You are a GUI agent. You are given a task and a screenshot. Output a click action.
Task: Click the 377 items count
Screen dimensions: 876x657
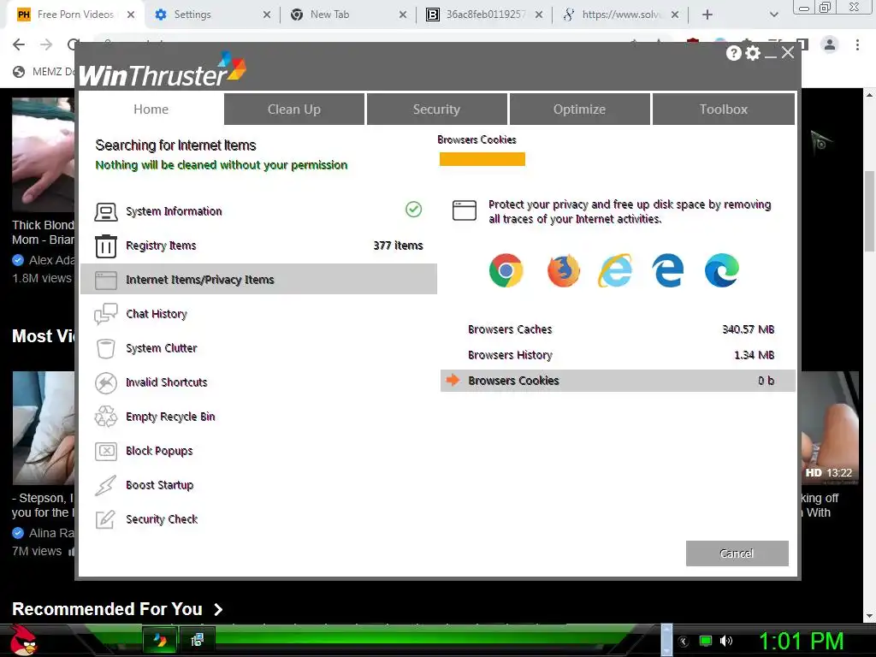(x=398, y=246)
